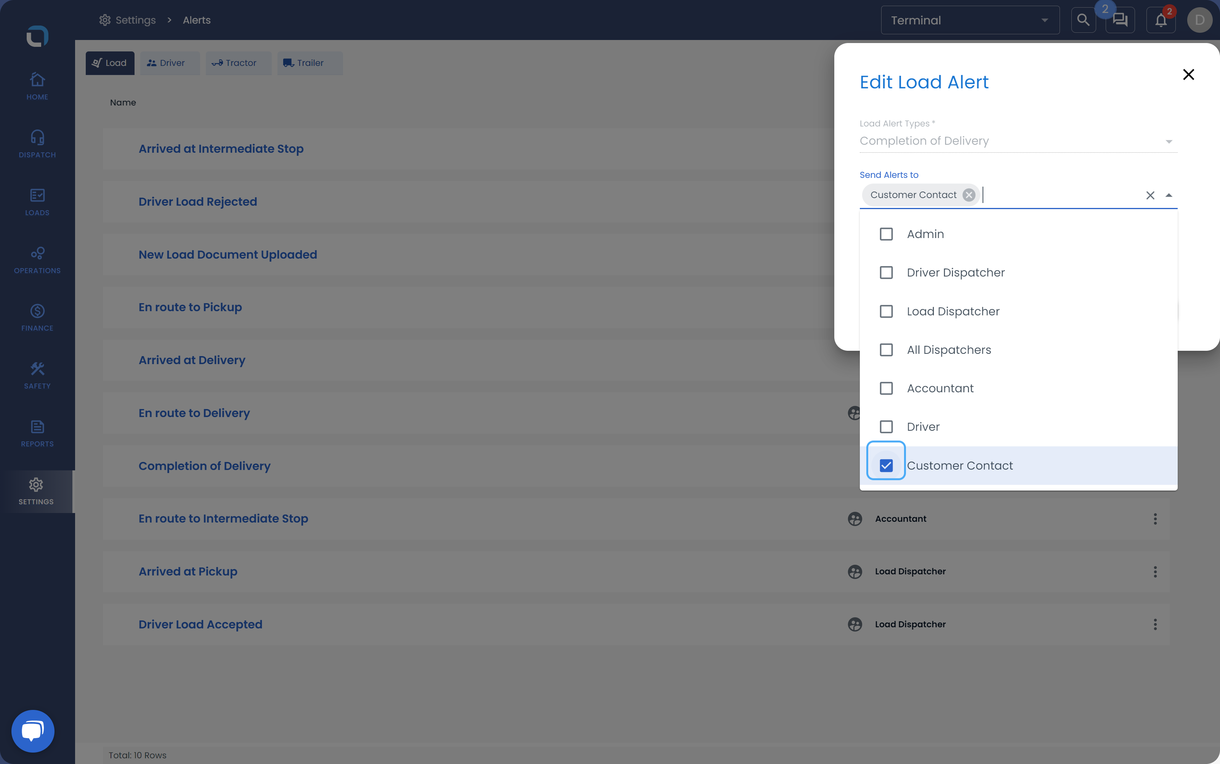Open the Terminal dropdown
The image size is (1220, 764).
[970, 20]
